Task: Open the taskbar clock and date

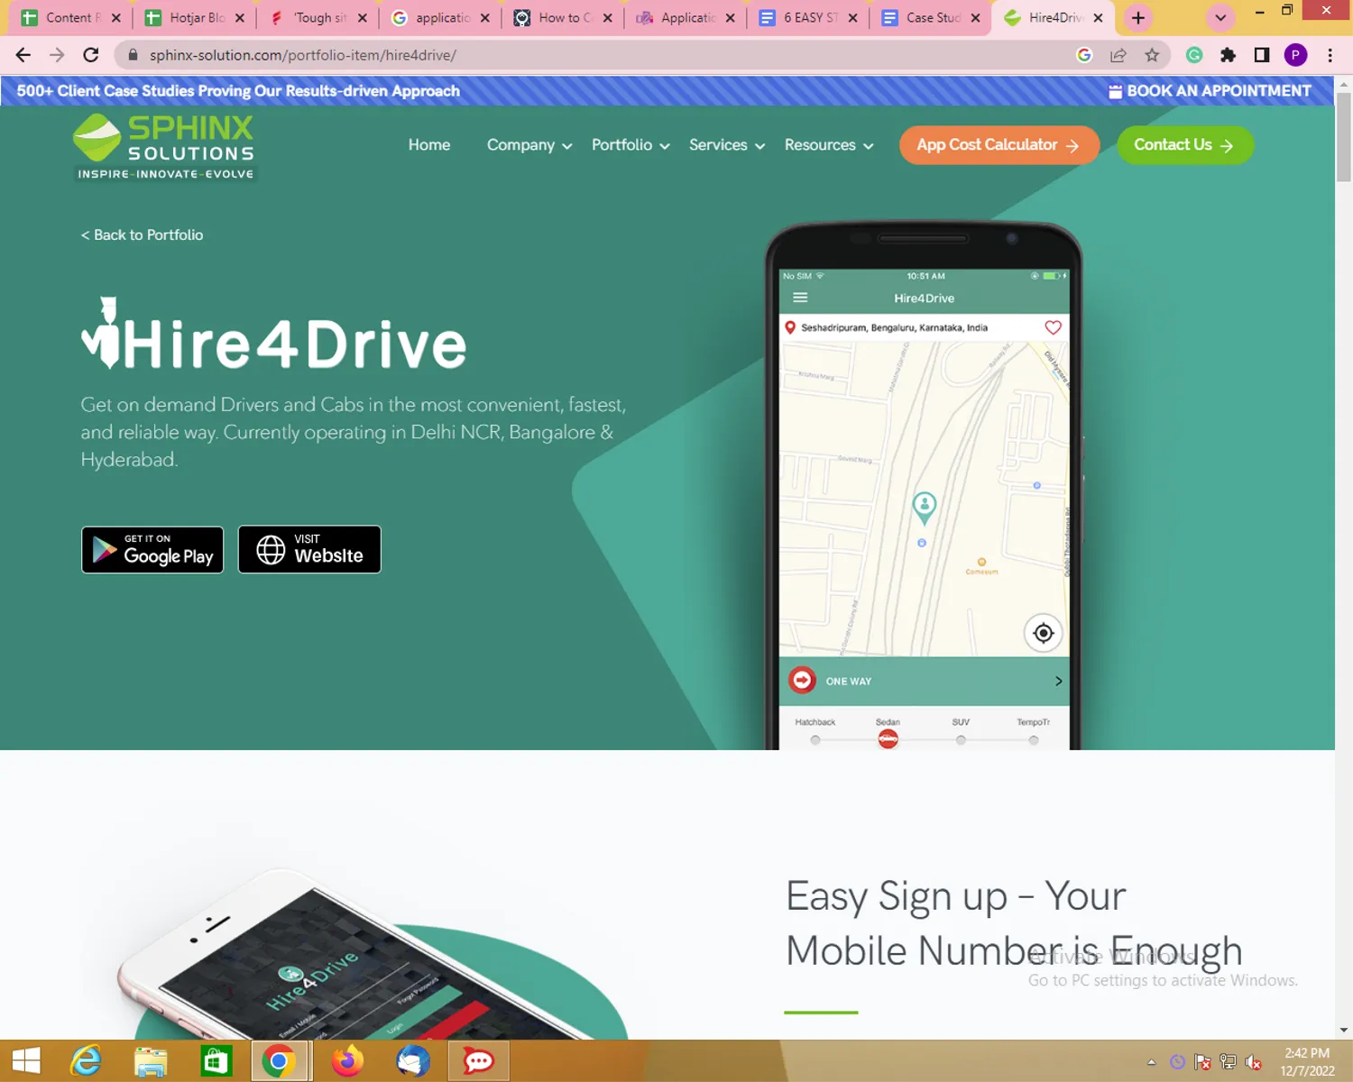Action: [1307, 1062]
